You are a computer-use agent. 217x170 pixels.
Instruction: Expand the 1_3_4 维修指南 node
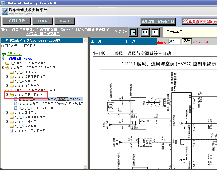[x=7, y=121]
